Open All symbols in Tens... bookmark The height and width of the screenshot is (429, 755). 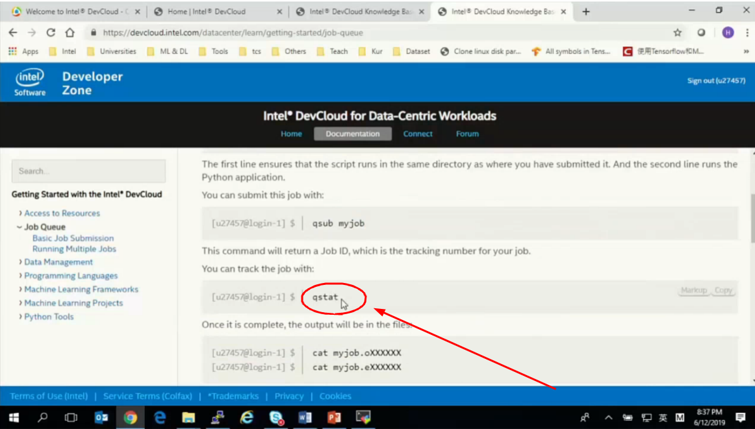coord(571,51)
